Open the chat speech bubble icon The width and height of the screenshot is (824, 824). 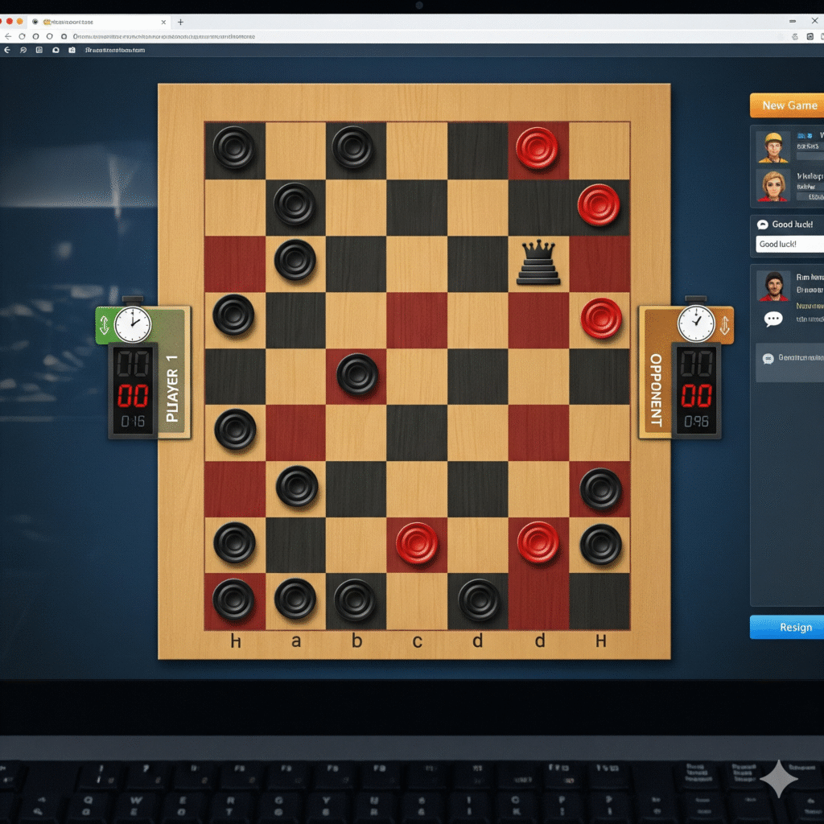(772, 319)
